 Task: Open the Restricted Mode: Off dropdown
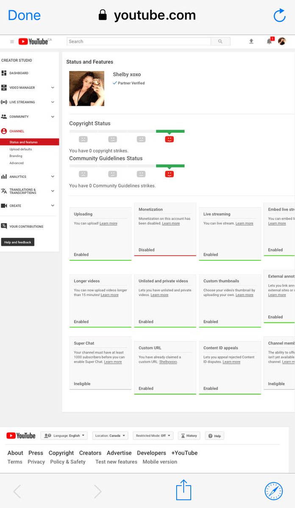(x=153, y=436)
